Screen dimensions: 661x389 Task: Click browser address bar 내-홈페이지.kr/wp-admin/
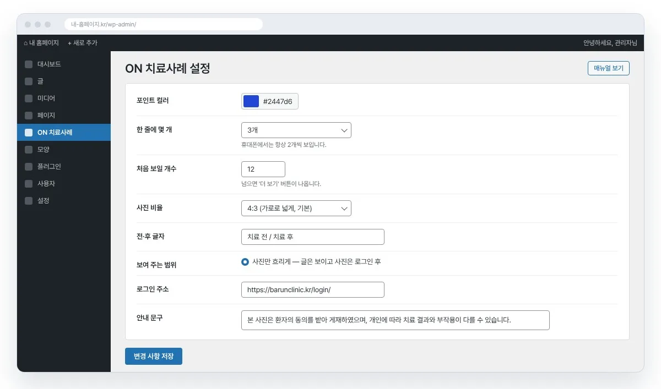coord(164,24)
